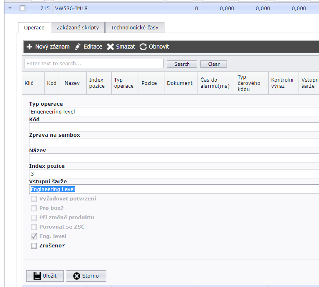Click the refresh icon for Obnovit
The width and height of the screenshot is (319, 287).
143,47
